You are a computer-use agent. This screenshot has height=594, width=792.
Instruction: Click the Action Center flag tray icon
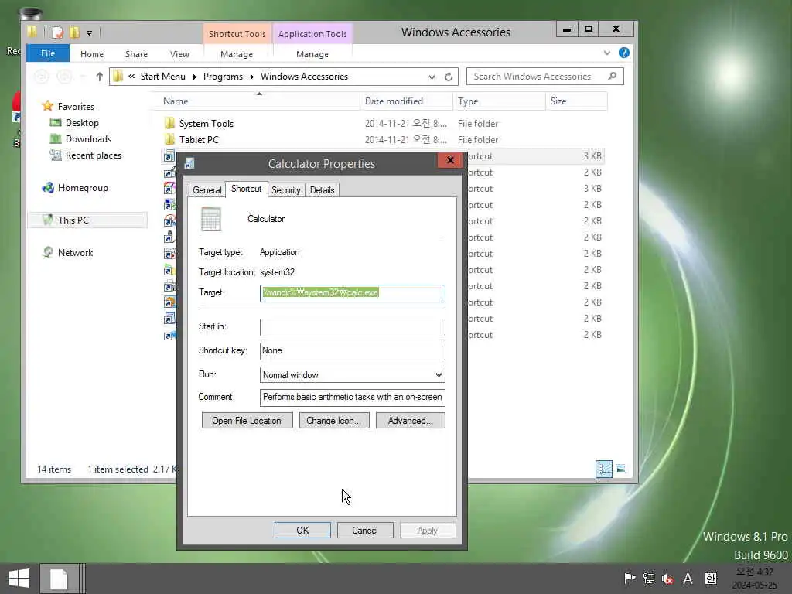pyautogui.click(x=630, y=579)
